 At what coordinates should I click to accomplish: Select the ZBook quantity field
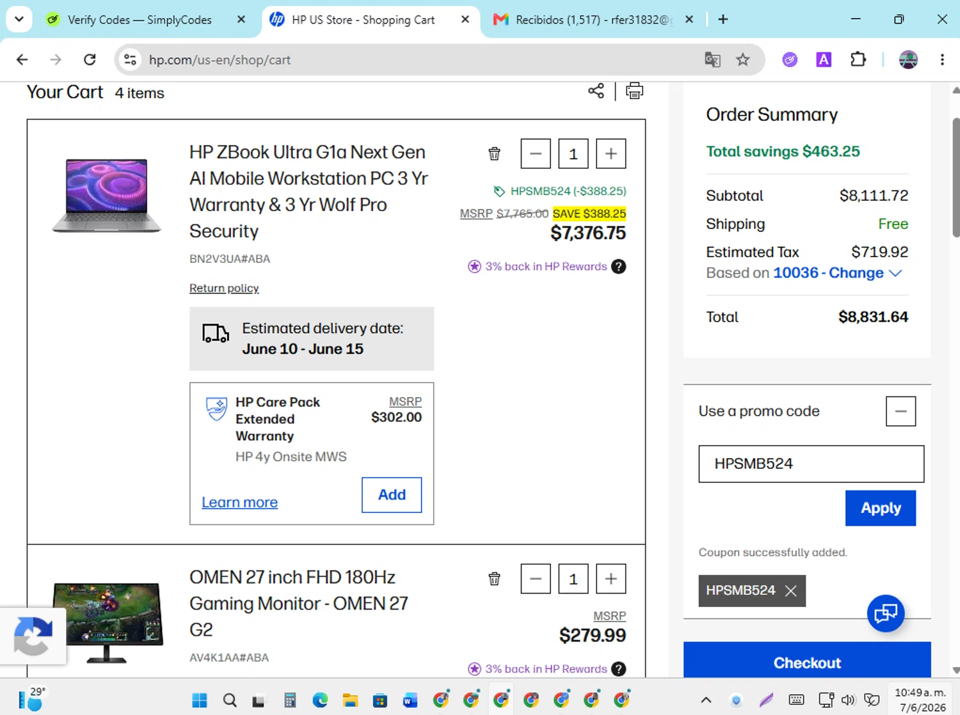pos(573,153)
